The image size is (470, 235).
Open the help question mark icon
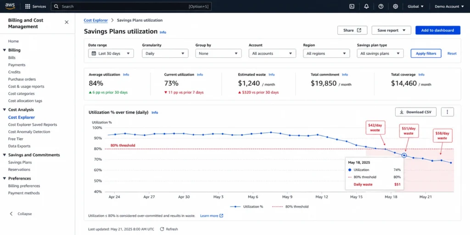click(x=381, y=6)
